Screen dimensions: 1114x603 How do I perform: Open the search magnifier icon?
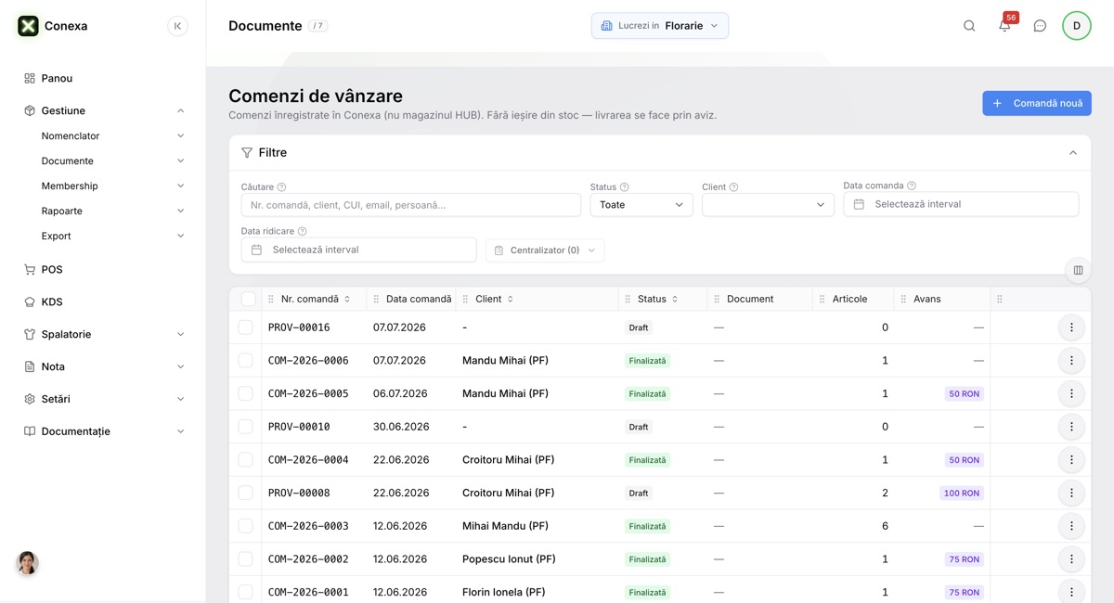tap(969, 26)
